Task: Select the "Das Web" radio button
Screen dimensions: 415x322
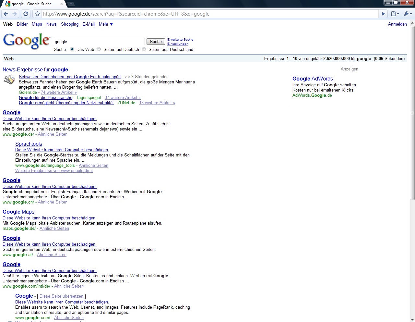Action: (x=72, y=49)
